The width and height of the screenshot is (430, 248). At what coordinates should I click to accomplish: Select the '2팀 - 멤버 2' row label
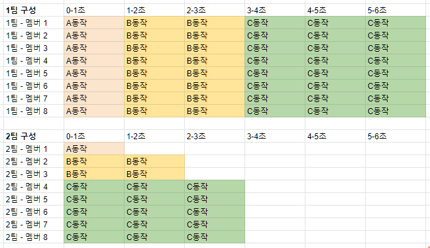pyautogui.click(x=34, y=161)
